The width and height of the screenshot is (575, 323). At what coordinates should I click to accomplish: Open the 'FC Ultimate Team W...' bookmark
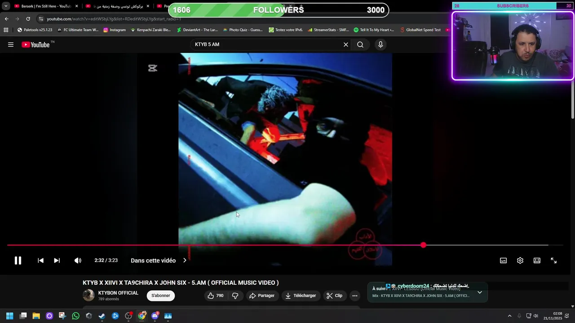click(77, 30)
